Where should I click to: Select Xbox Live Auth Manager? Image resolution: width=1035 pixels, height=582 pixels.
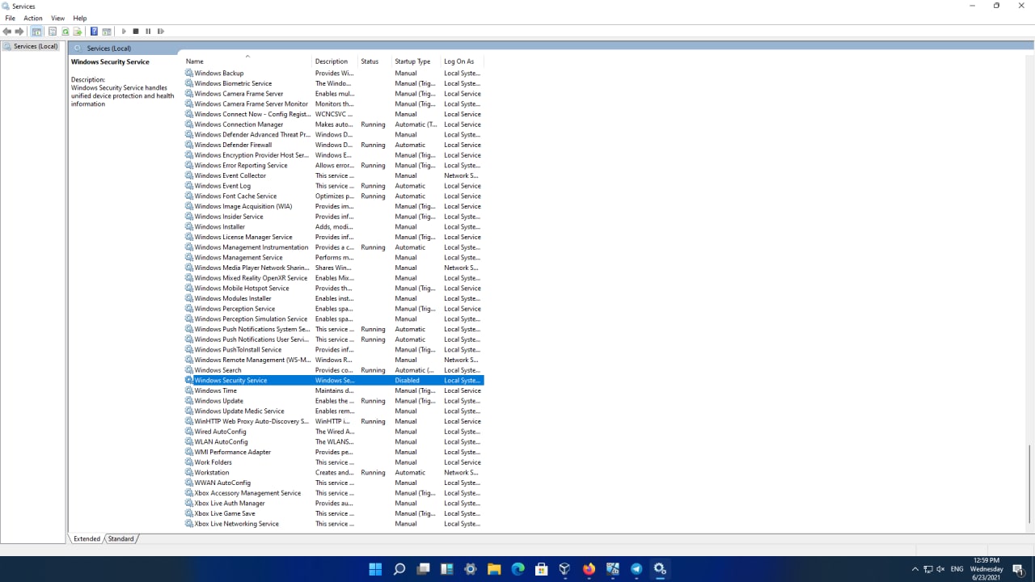coord(230,504)
